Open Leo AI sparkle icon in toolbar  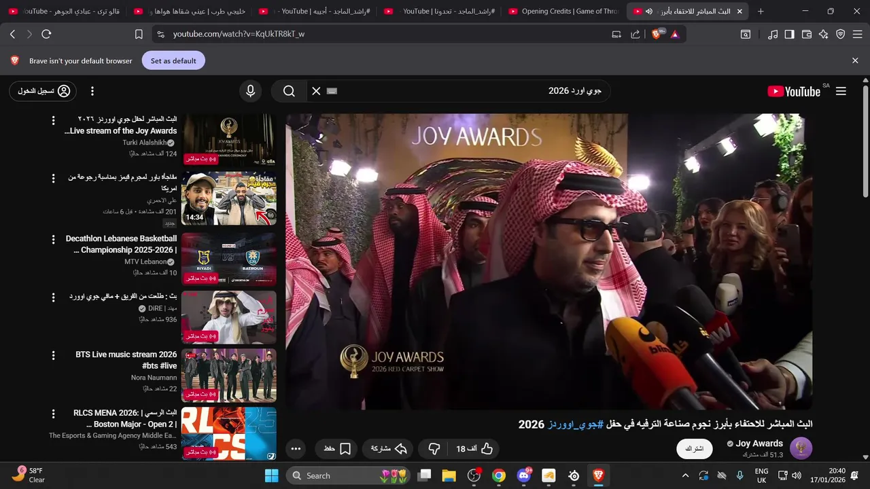[x=824, y=34]
